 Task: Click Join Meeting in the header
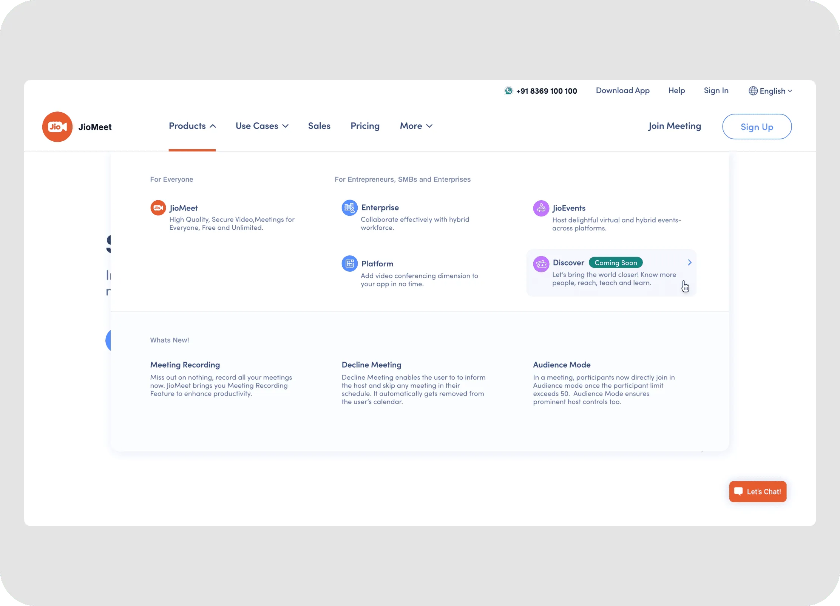[675, 126]
